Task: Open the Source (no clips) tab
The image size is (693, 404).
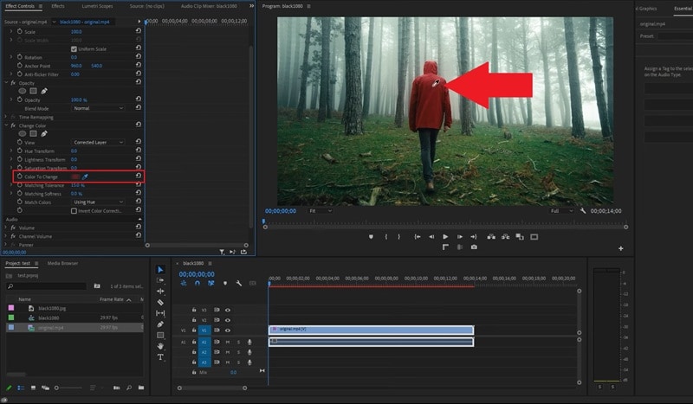Action: [x=146, y=6]
